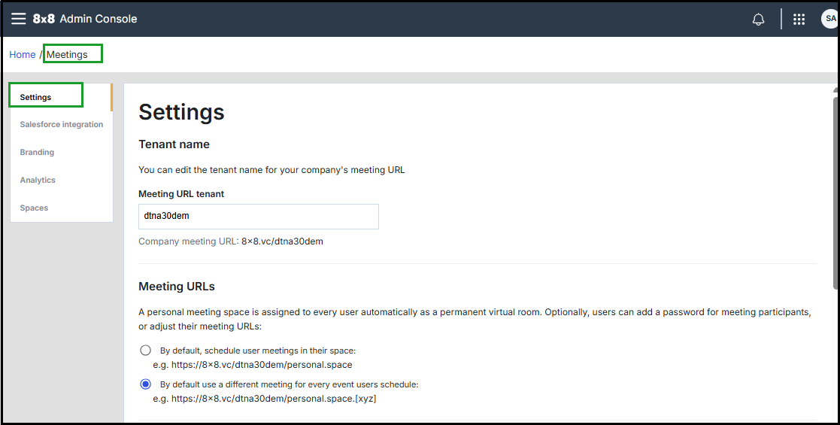840x425 pixels.
Task: Open the app launcher grid
Action: pos(799,20)
